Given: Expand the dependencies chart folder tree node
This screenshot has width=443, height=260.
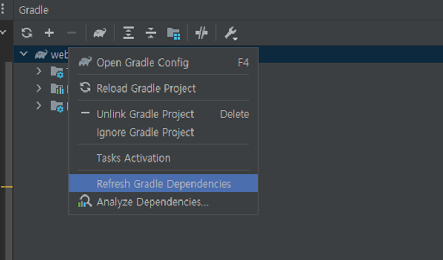Looking at the screenshot, I should 39,88.
